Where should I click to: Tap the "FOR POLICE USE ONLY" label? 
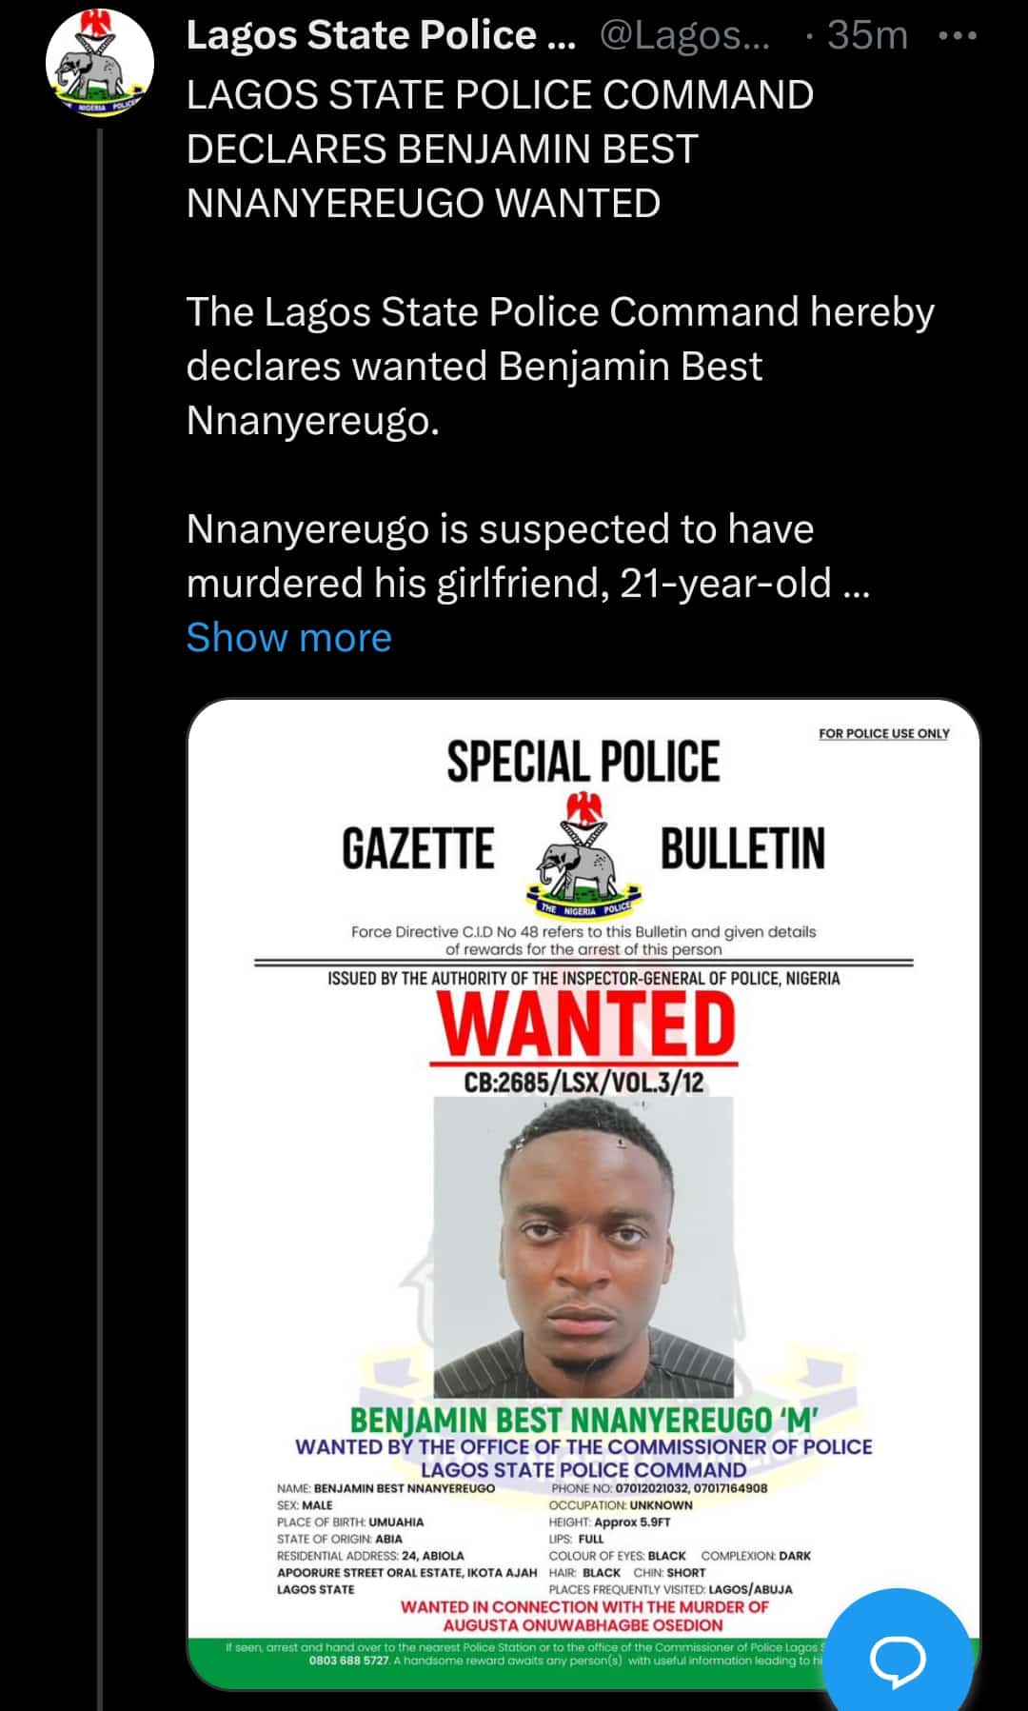click(x=883, y=733)
